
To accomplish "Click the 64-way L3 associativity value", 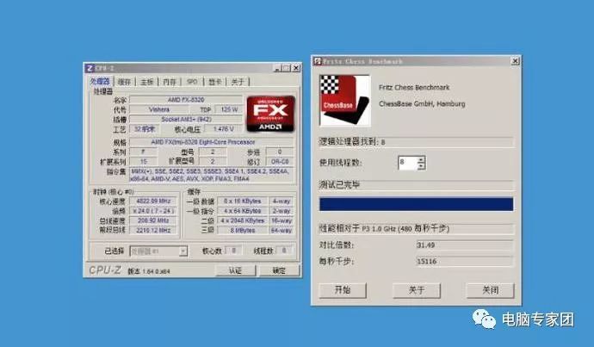I will [x=282, y=231].
